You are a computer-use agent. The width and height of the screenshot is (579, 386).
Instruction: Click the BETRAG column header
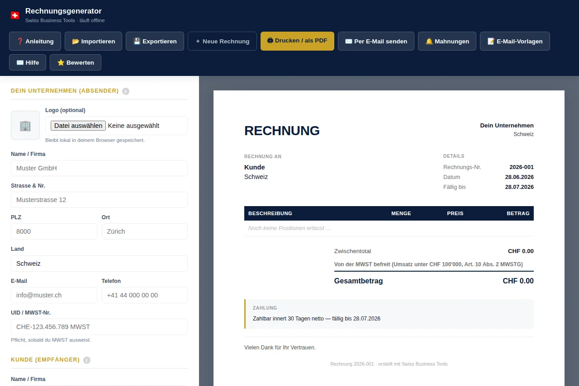coord(518,213)
